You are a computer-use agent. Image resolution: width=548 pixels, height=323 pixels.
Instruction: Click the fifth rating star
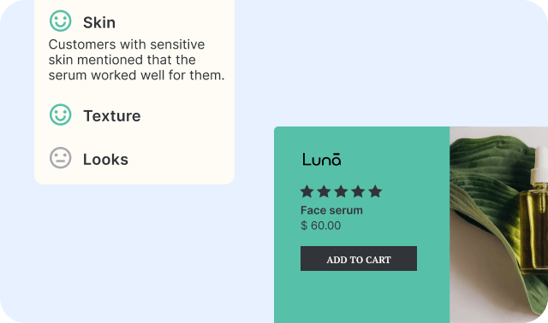pos(375,191)
